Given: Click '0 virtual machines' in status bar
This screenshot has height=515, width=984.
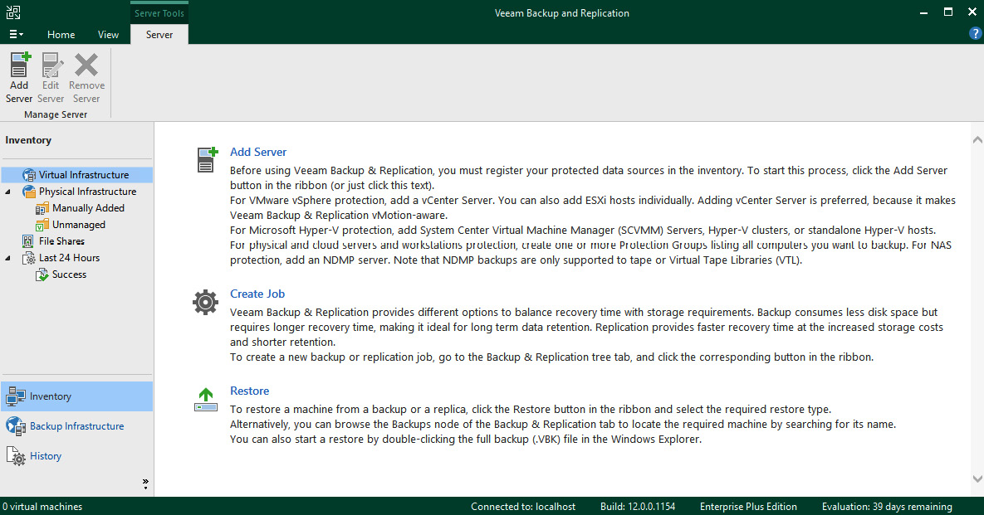Looking at the screenshot, I should (x=42, y=506).
